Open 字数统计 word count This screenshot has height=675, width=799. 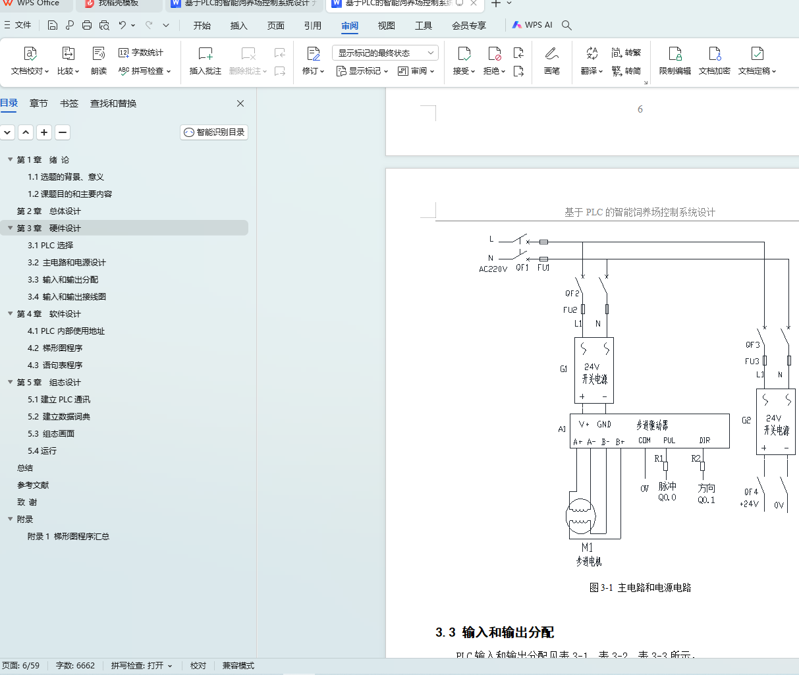pos(141,53)
